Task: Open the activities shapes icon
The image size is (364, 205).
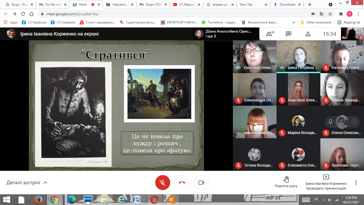Action: click(x=308, y=34)
